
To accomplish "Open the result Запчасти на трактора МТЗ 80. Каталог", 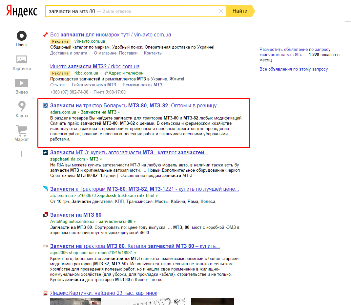I will click(135, 246).
